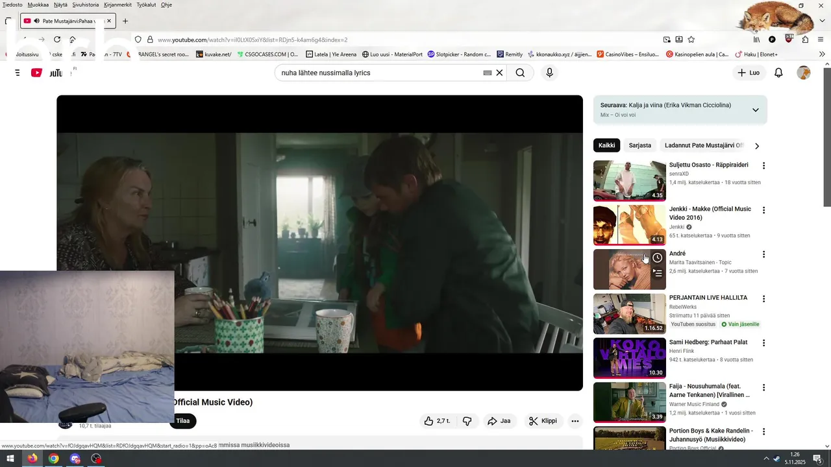Reload the page in Firefox
The height and width of the screenshot is (467, 831).
pyautogui.click(x=57, y=40)
